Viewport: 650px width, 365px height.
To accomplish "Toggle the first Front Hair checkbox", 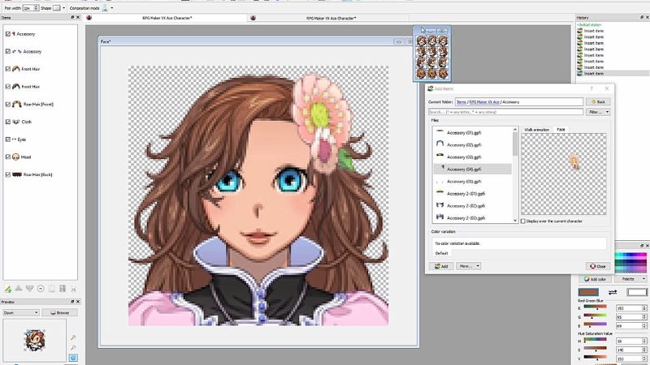I will point(8,69).
